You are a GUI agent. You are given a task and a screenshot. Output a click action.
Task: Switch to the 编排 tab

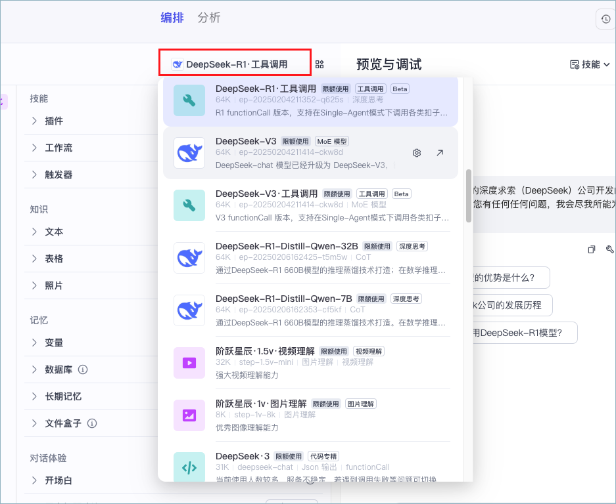pyautogui.click(x=172, y=18)
